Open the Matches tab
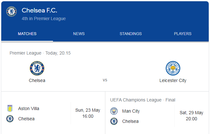This screenshot has width=210, height=134. [x=27, y=34]
